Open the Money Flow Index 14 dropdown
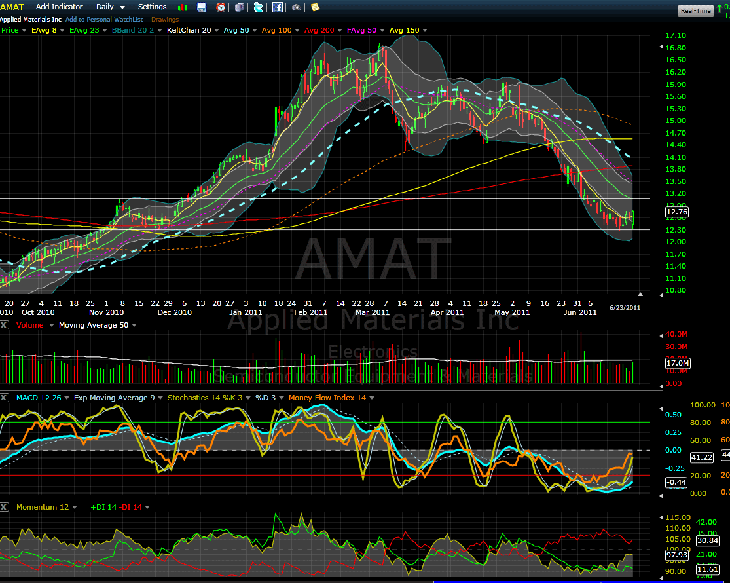This screenshot has height=583, width=730. (372, 398)
